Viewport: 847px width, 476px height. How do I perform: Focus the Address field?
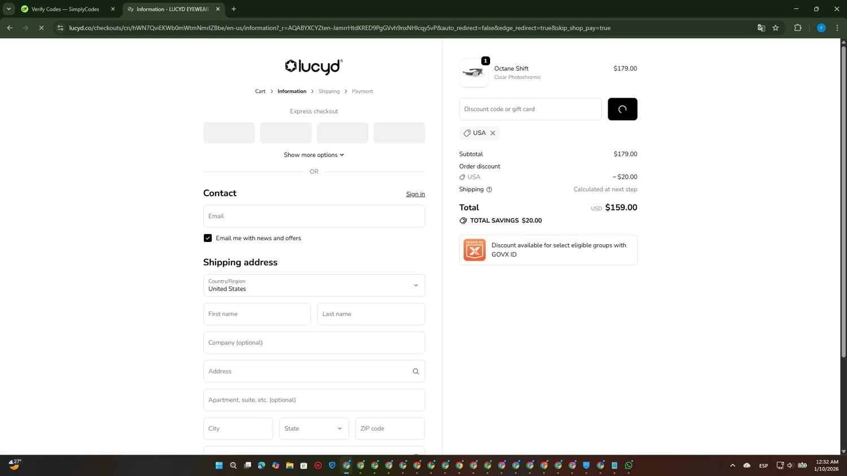(x=314, y=371)
